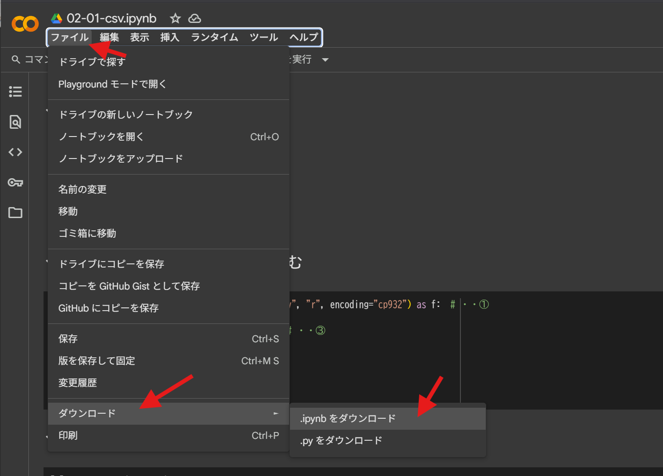Click the Colab logo icon
Screen dimensions: 663x476
[25, 24]
